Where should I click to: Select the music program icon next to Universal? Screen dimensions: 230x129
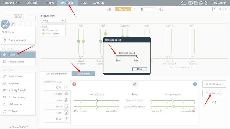(13, 24)
